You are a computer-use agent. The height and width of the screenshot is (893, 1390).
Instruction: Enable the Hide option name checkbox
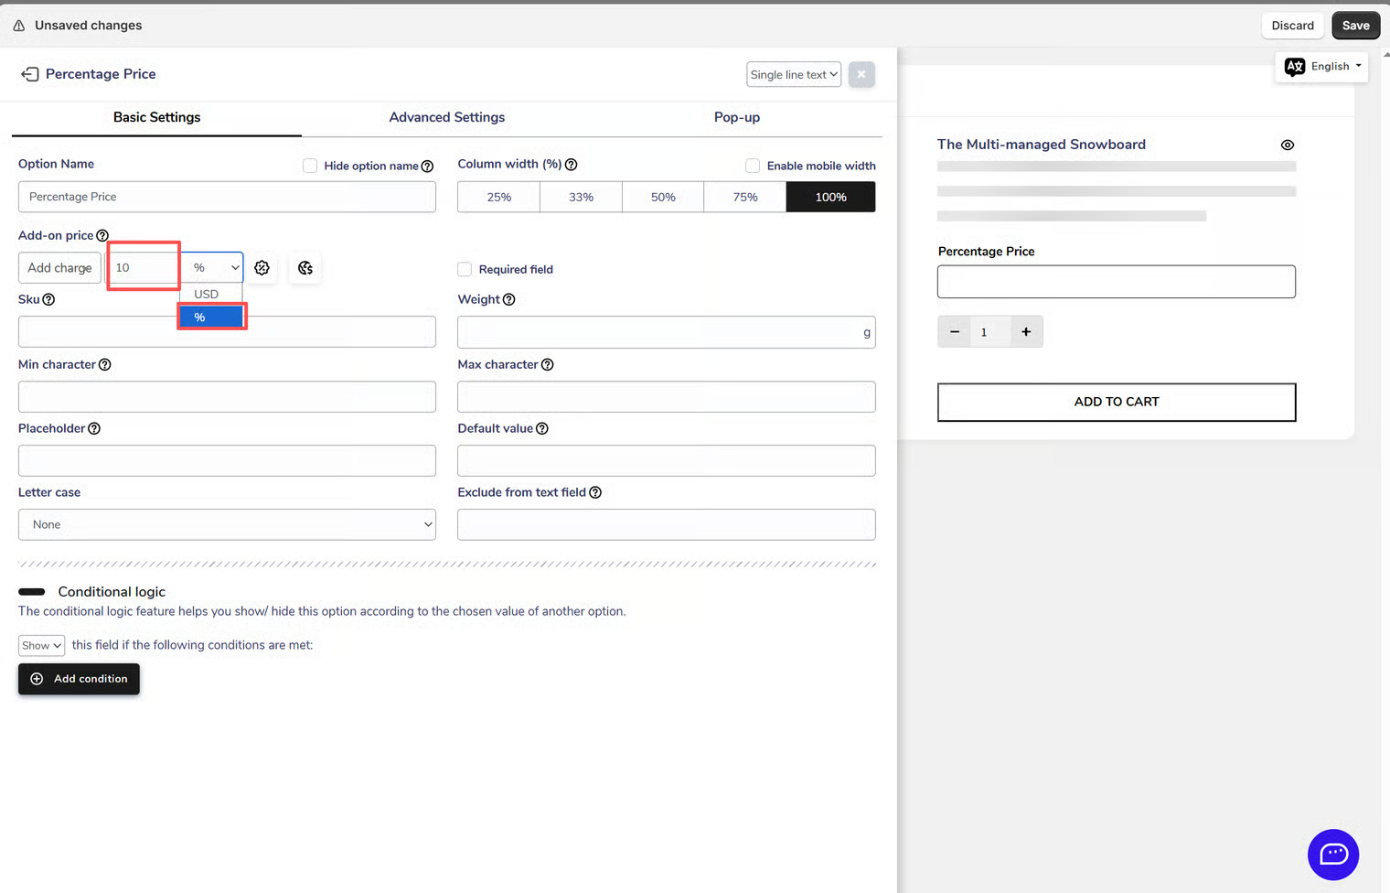[310, 166]
